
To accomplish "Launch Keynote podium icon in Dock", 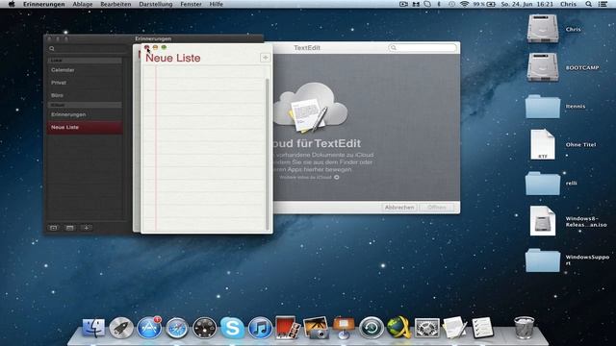I will click(344, 328).
